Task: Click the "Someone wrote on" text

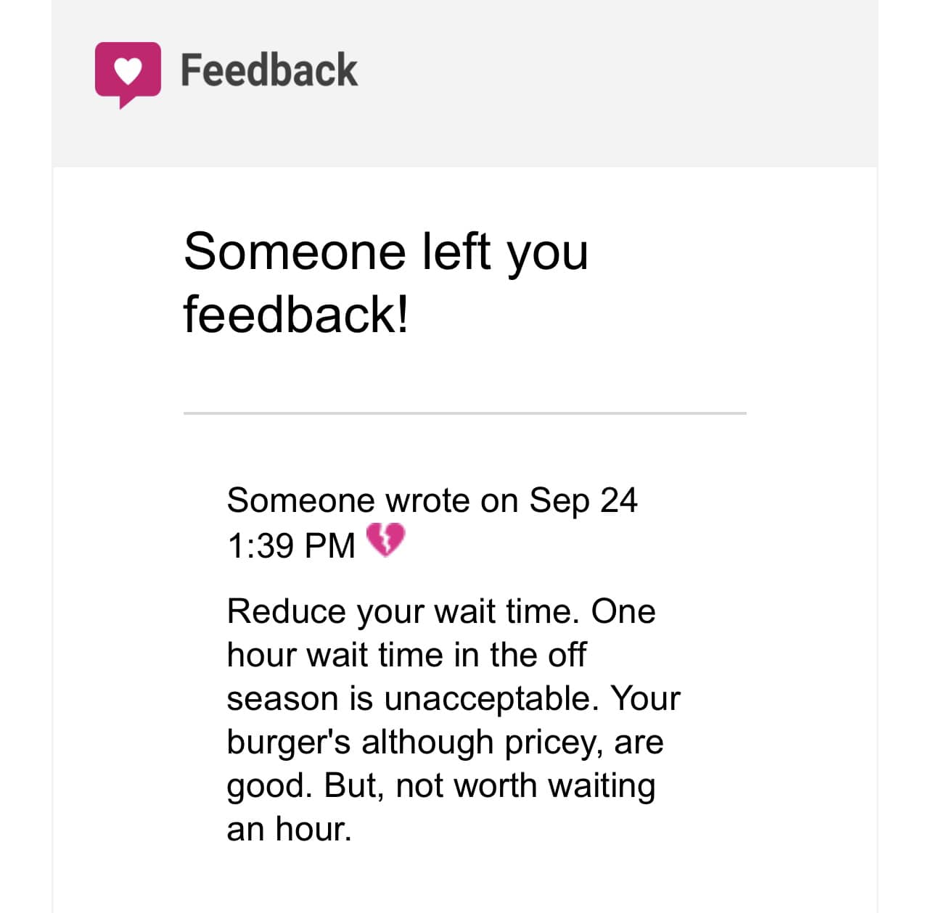Action: tap(372, 500)
